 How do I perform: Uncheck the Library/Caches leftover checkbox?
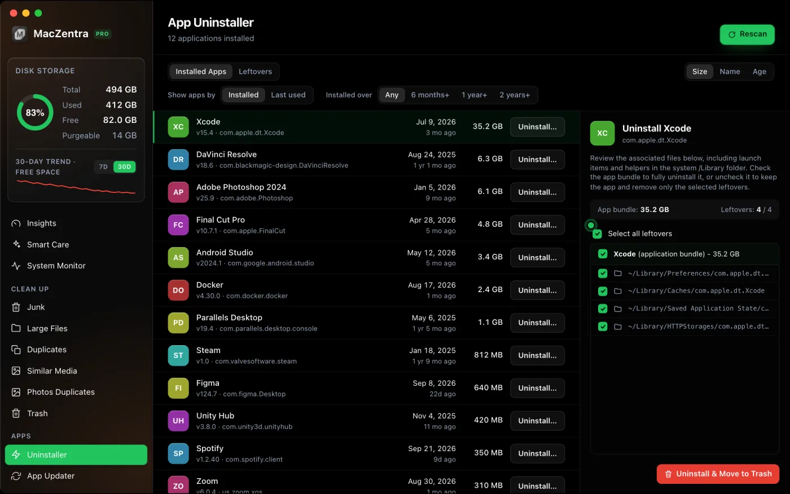(603, 291)
